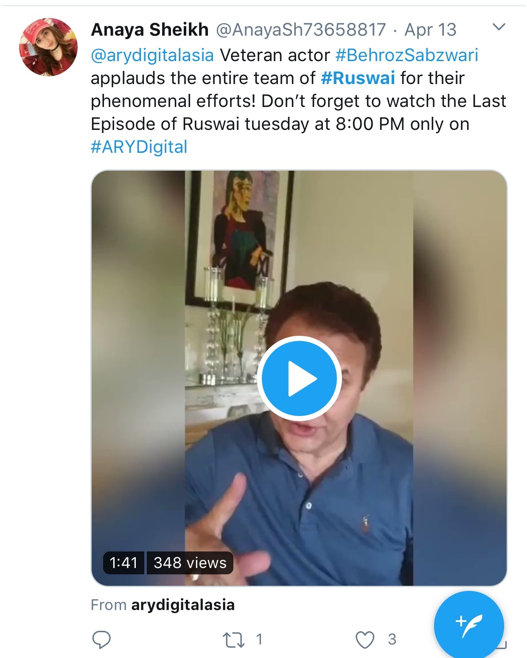Open the #Ruswai hashtag

(358, 78)
